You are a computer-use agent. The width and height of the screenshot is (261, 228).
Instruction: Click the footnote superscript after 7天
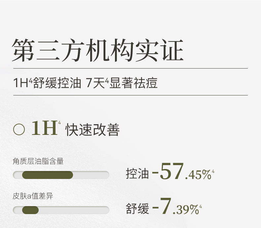tap(107, 80)
